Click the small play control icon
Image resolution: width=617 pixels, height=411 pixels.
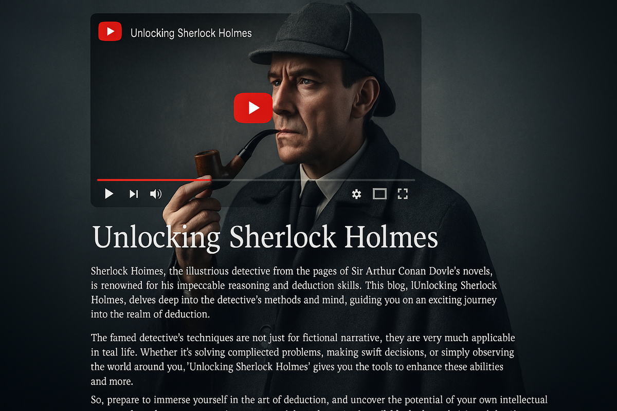109,194
